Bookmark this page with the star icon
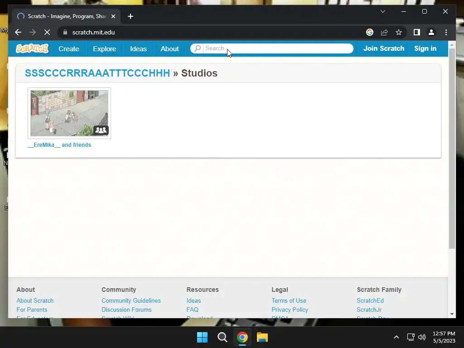This screenshot has width=464, height=348. click(x=399, y=32)
